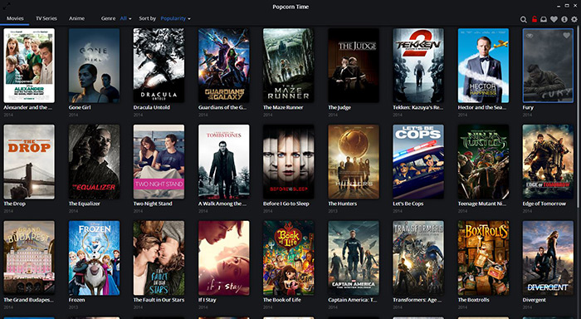
Task: Click the red unlocked padlock VPN icon
Action: click(x=534, y=19)
